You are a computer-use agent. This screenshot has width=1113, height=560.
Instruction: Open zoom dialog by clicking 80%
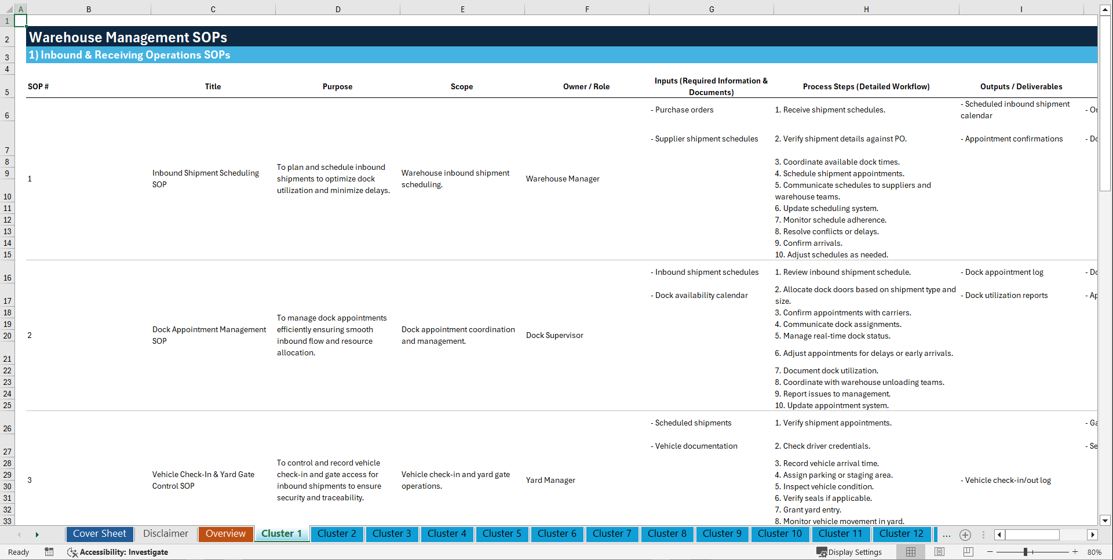[x=1095, y=552]
